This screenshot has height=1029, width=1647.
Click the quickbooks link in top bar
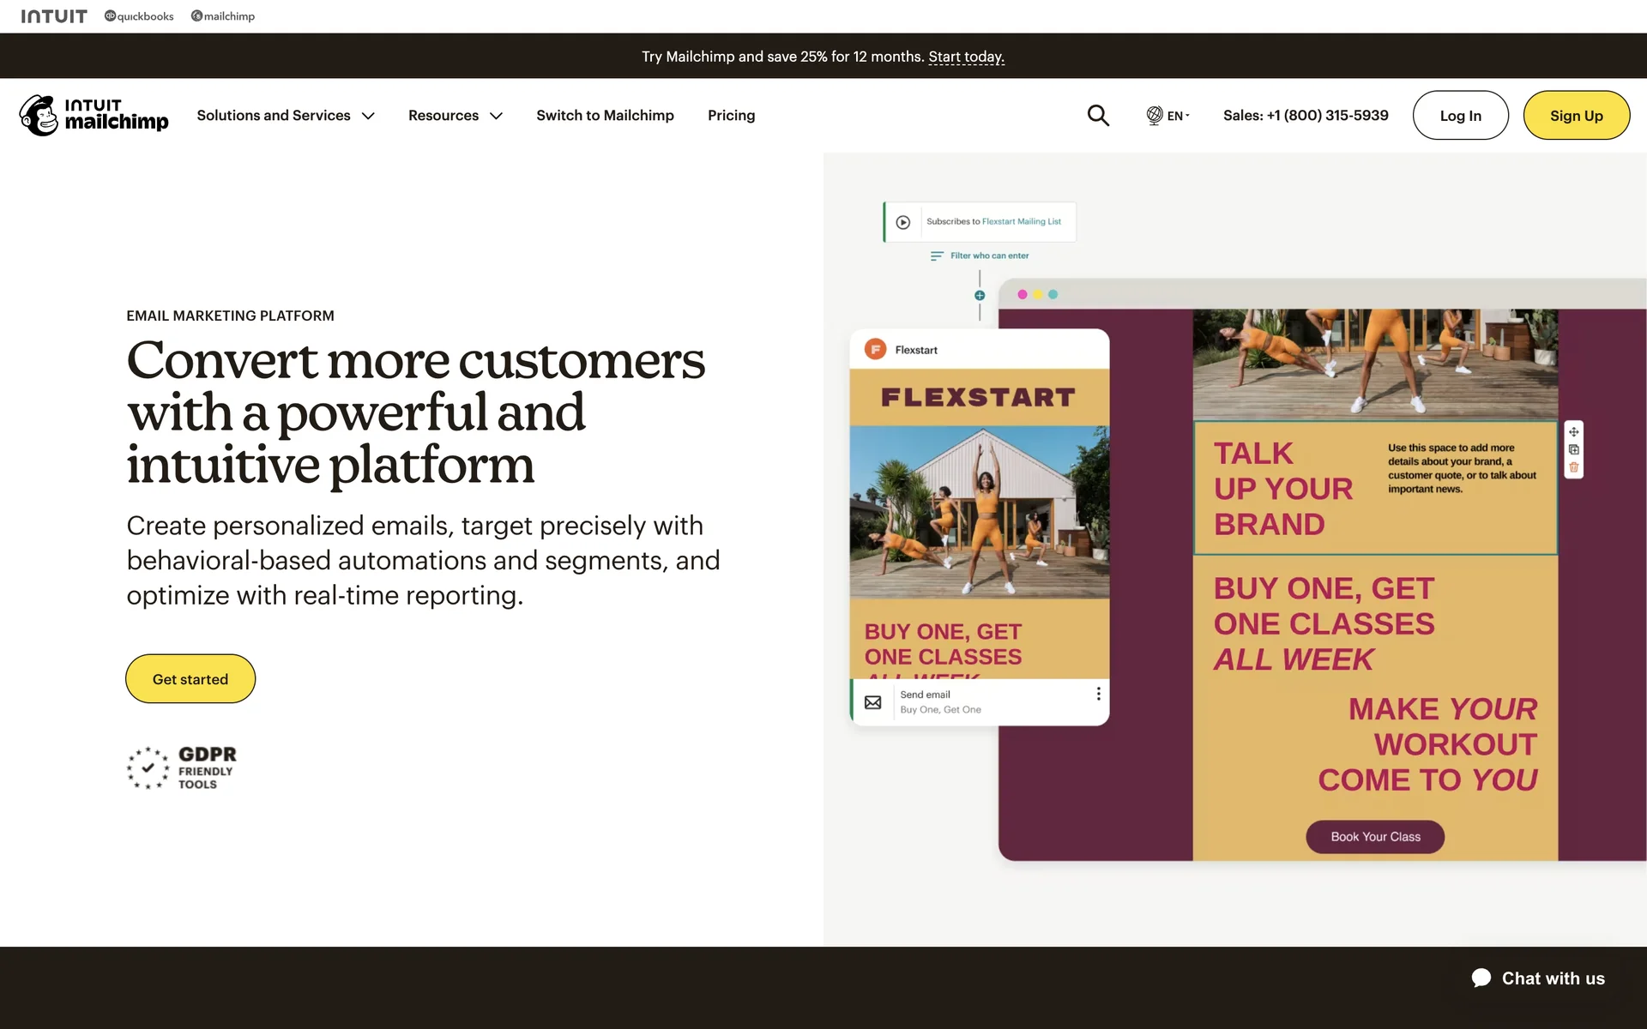pos(139,16)
